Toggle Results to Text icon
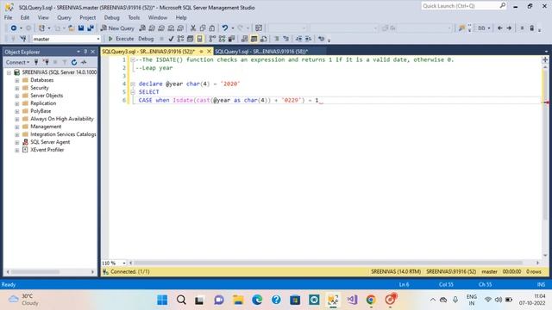The width and height of the screenshot is (552, 310). click(x=244, y=39)
